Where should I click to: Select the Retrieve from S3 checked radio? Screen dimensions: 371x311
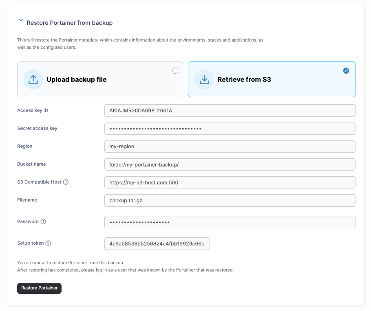(x=346, y=71)
